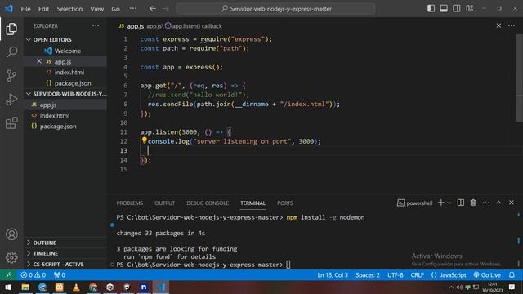
Task: Maximize the panel with chevron up
Action: click(x=498, y=203)
